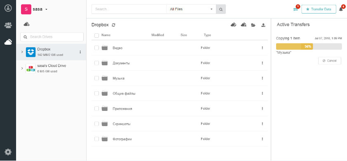The width and height of the screenshot is (347, 161).
Task: Click the new folder icon above file list
Action: 253,25
